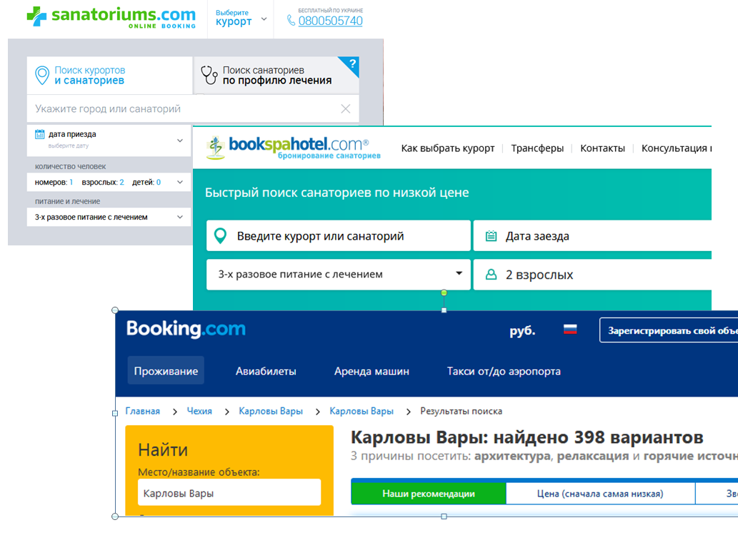Viewport: 738px width, 550px height.
Task: Click the heading Карловы Вары: найдено 398 вариантов
Action: click(x=527, y=438)
